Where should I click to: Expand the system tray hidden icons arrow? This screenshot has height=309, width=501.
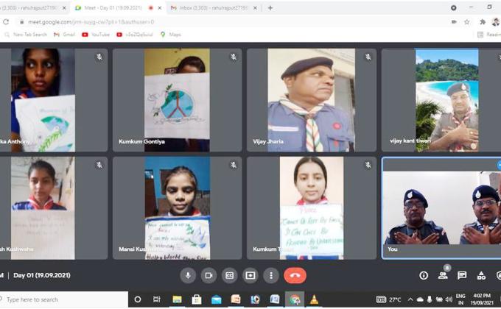point(411,299)
